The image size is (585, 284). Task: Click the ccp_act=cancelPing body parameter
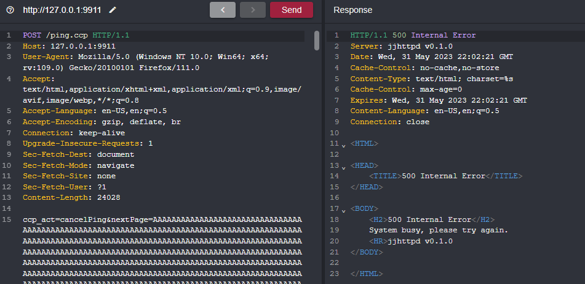(x=65, y=219)
